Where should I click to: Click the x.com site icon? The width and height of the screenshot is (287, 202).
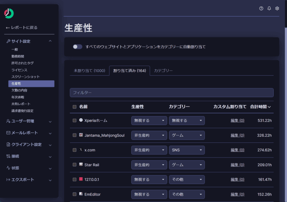click(x=81, y=150)
